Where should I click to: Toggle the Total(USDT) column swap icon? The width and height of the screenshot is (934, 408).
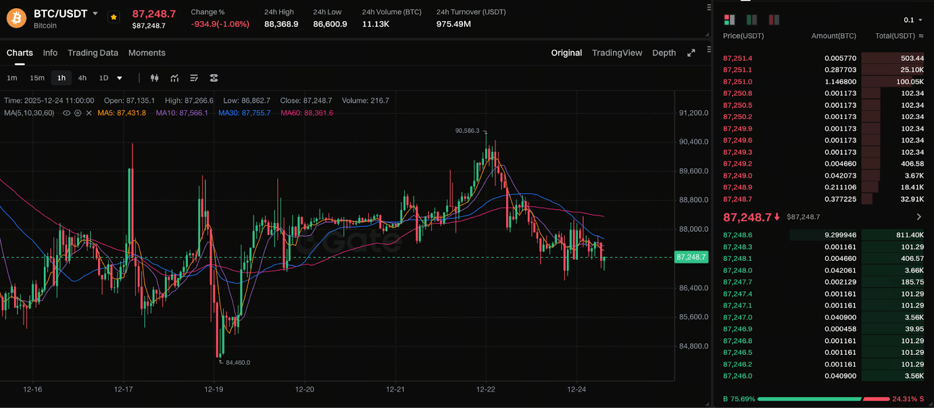921,36
